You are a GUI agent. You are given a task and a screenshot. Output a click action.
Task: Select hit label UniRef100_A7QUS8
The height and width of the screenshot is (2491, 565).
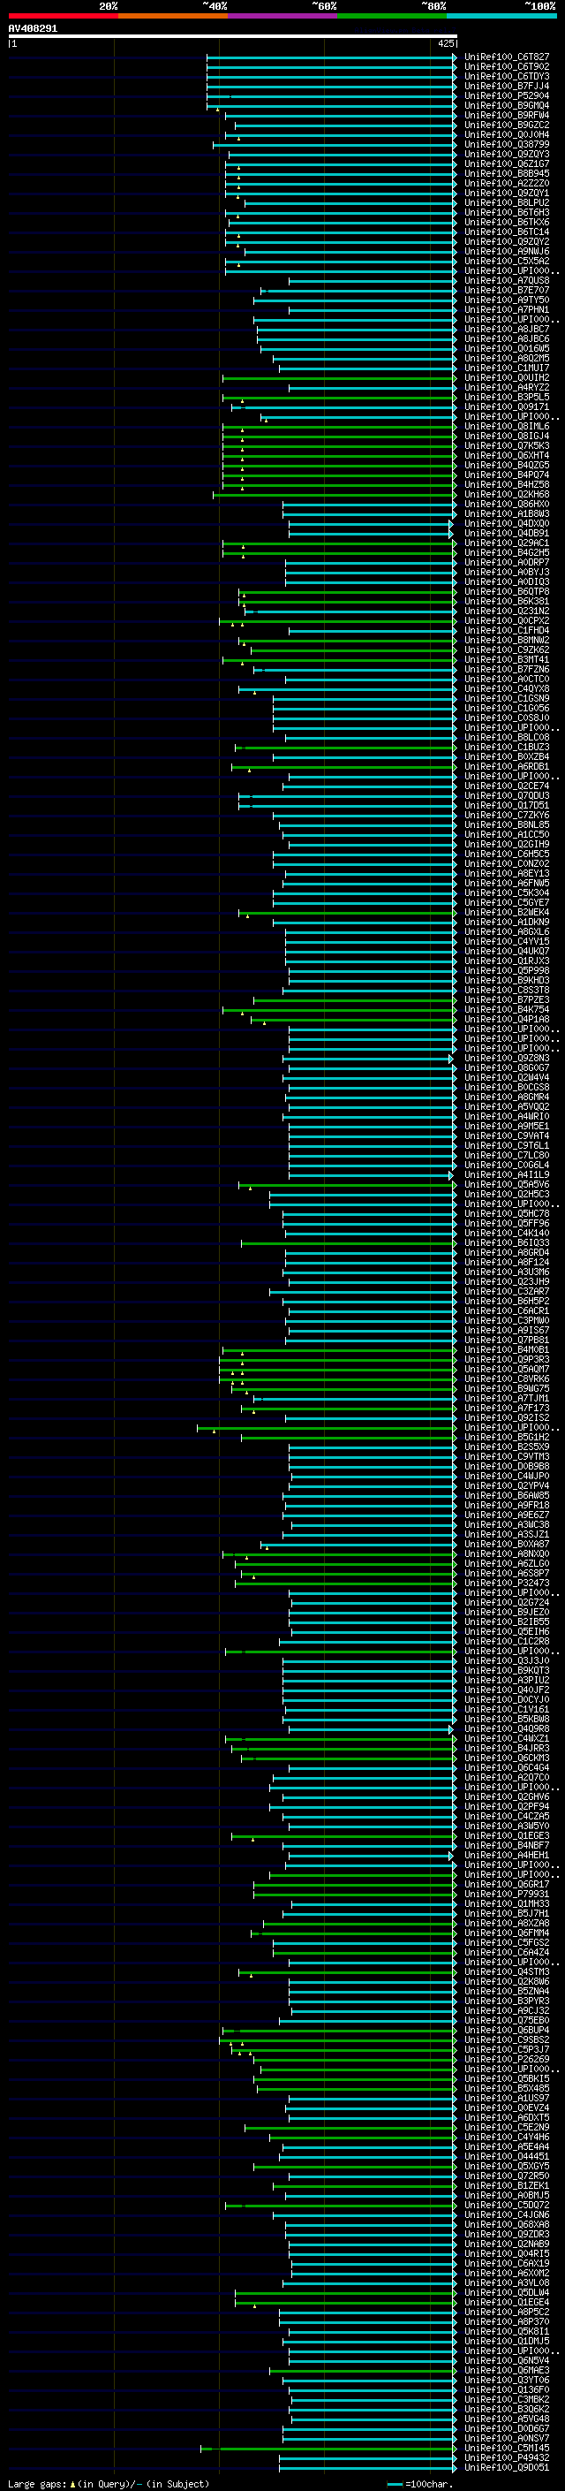(506, 280)
